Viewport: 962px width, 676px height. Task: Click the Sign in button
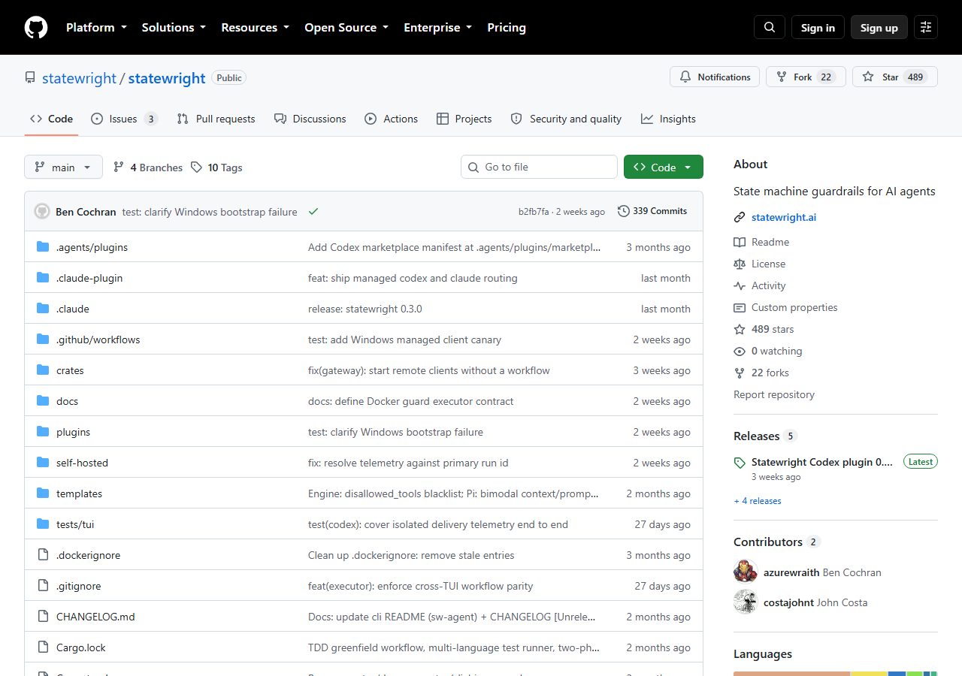818,27
